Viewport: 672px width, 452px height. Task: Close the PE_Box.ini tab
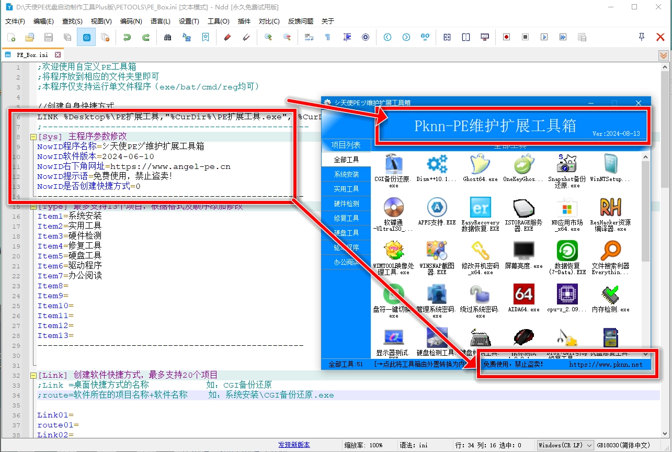pos(58,54)
